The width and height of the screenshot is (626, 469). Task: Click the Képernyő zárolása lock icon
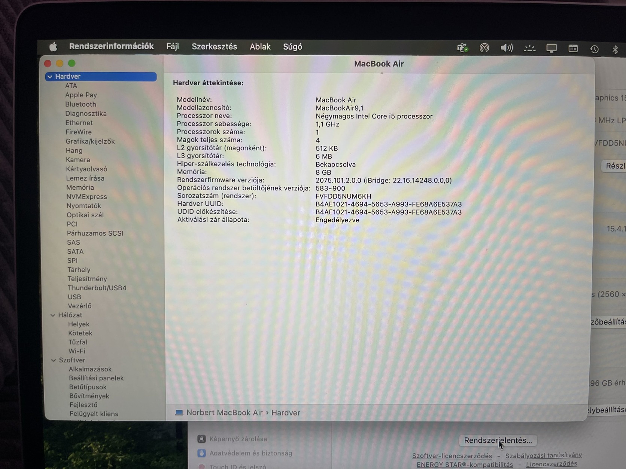click(201, 439)
